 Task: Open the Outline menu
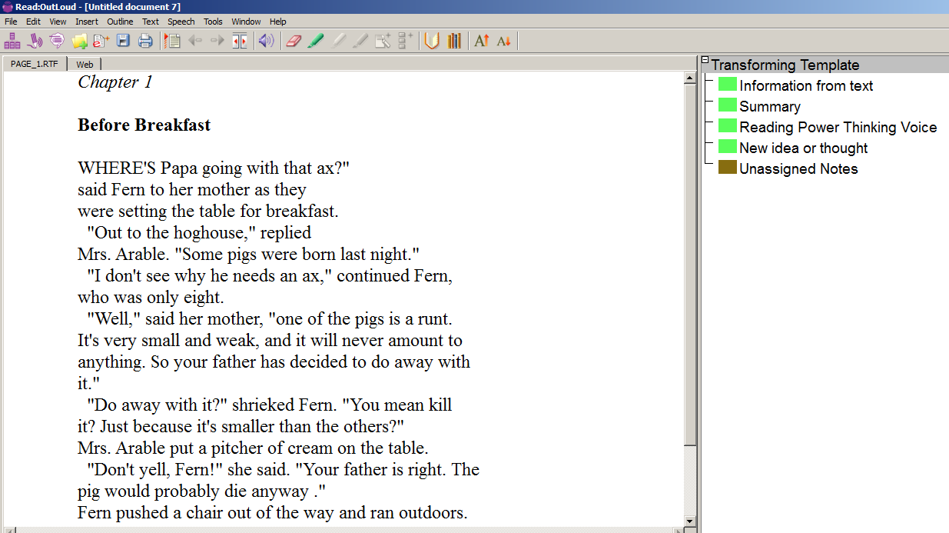(x=120, y=22)
